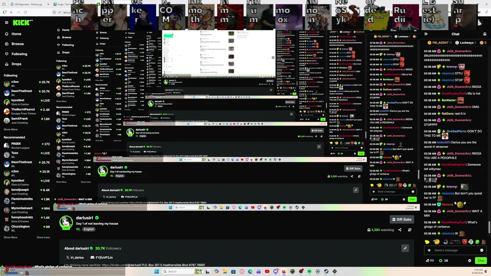This screenshot has height=276, width=491.
Task: Go to Home in the main Kick sidebar
Action: coord(16,34)
